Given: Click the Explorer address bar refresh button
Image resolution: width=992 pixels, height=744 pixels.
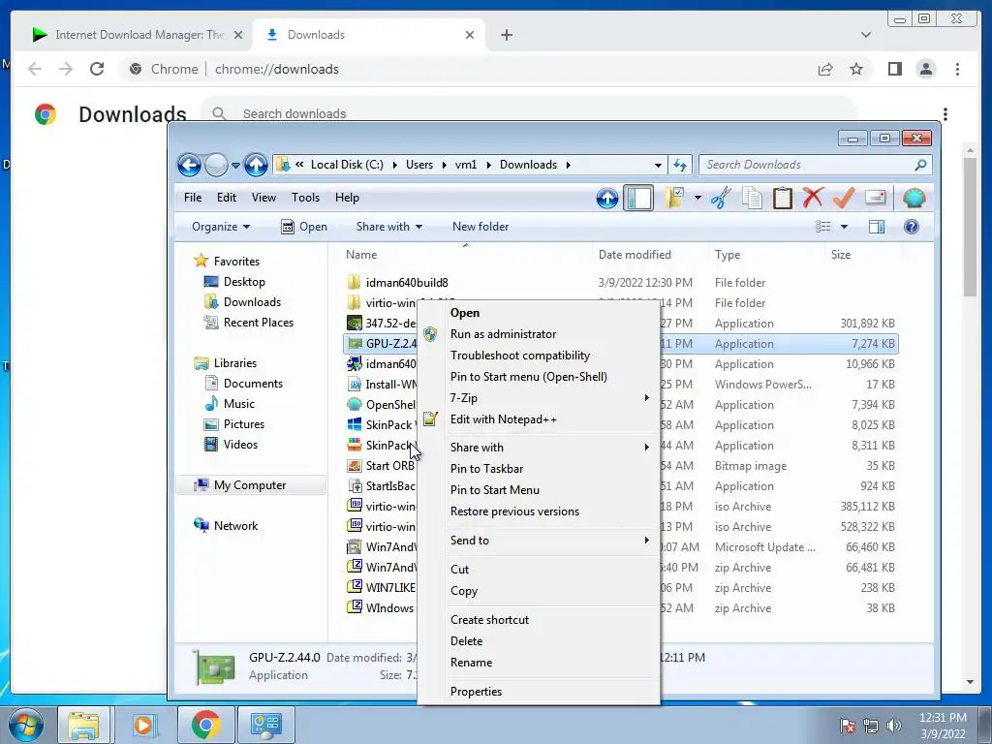Looking at the screenshot, I should click(680, 165).
